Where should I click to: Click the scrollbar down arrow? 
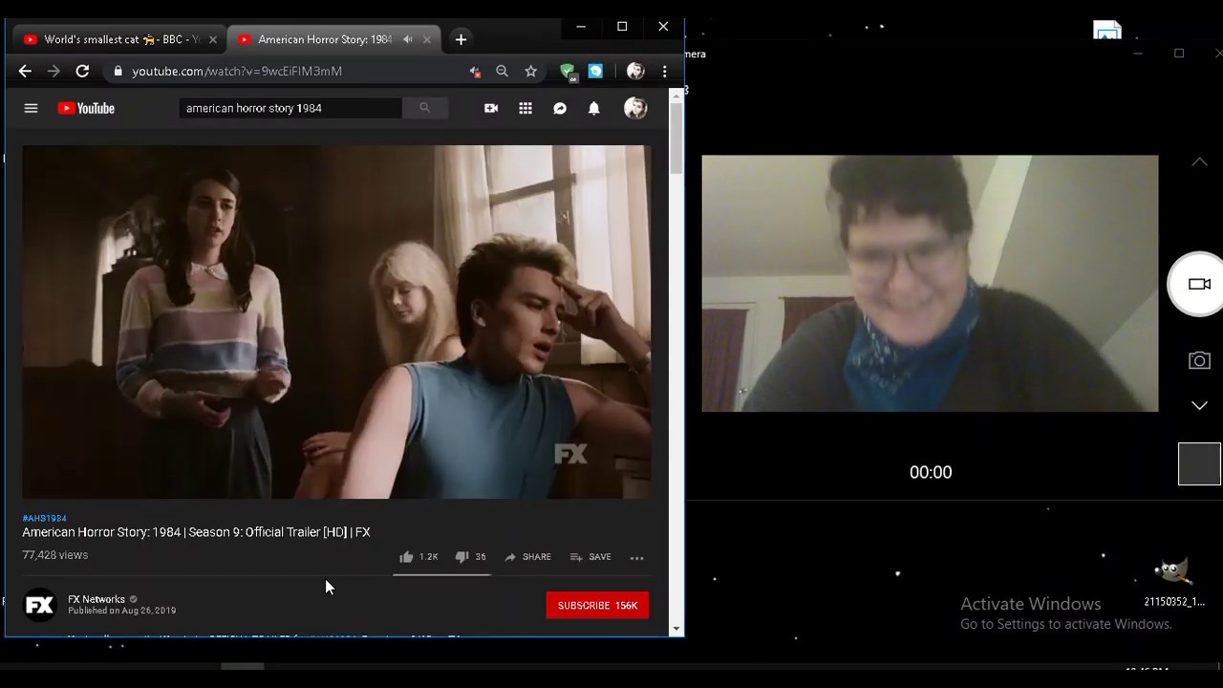tap(676, 629)
